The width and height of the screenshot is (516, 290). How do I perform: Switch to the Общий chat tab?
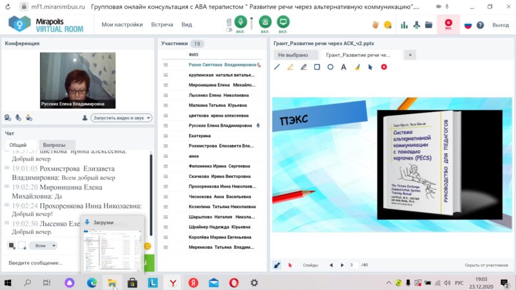click(18, 144)
